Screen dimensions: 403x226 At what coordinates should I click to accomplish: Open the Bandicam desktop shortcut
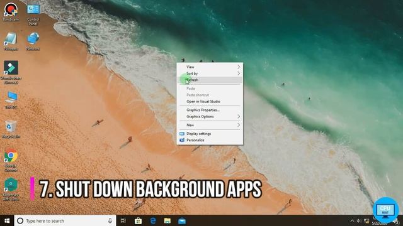tap(11, 11)
